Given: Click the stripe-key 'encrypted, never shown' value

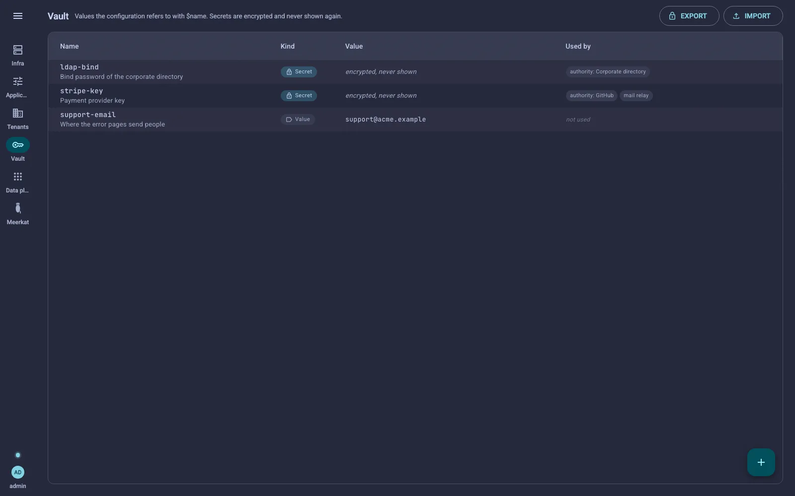Looking at the screenshot, I should (381, 96).
